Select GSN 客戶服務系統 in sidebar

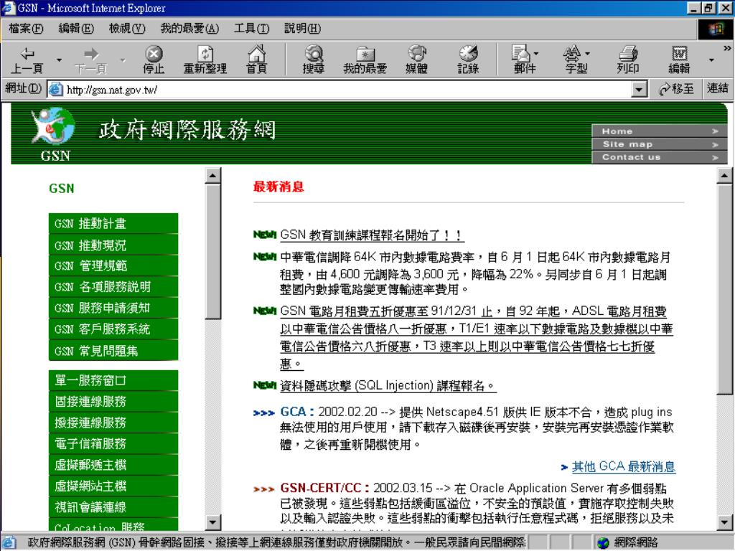113,329
